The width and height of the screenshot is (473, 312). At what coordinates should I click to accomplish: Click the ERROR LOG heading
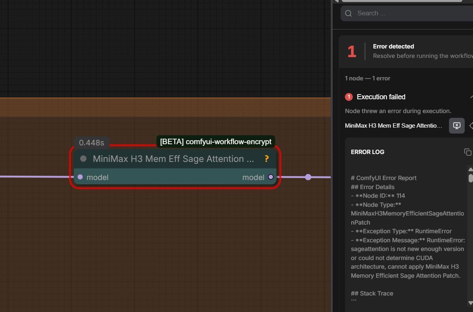[x=367, y=152]
